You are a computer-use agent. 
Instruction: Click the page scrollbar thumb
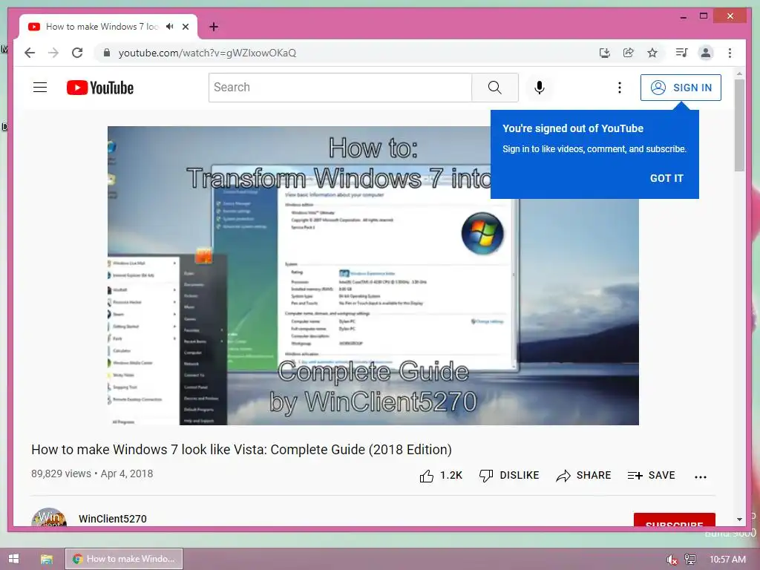[x=739, y=125]
